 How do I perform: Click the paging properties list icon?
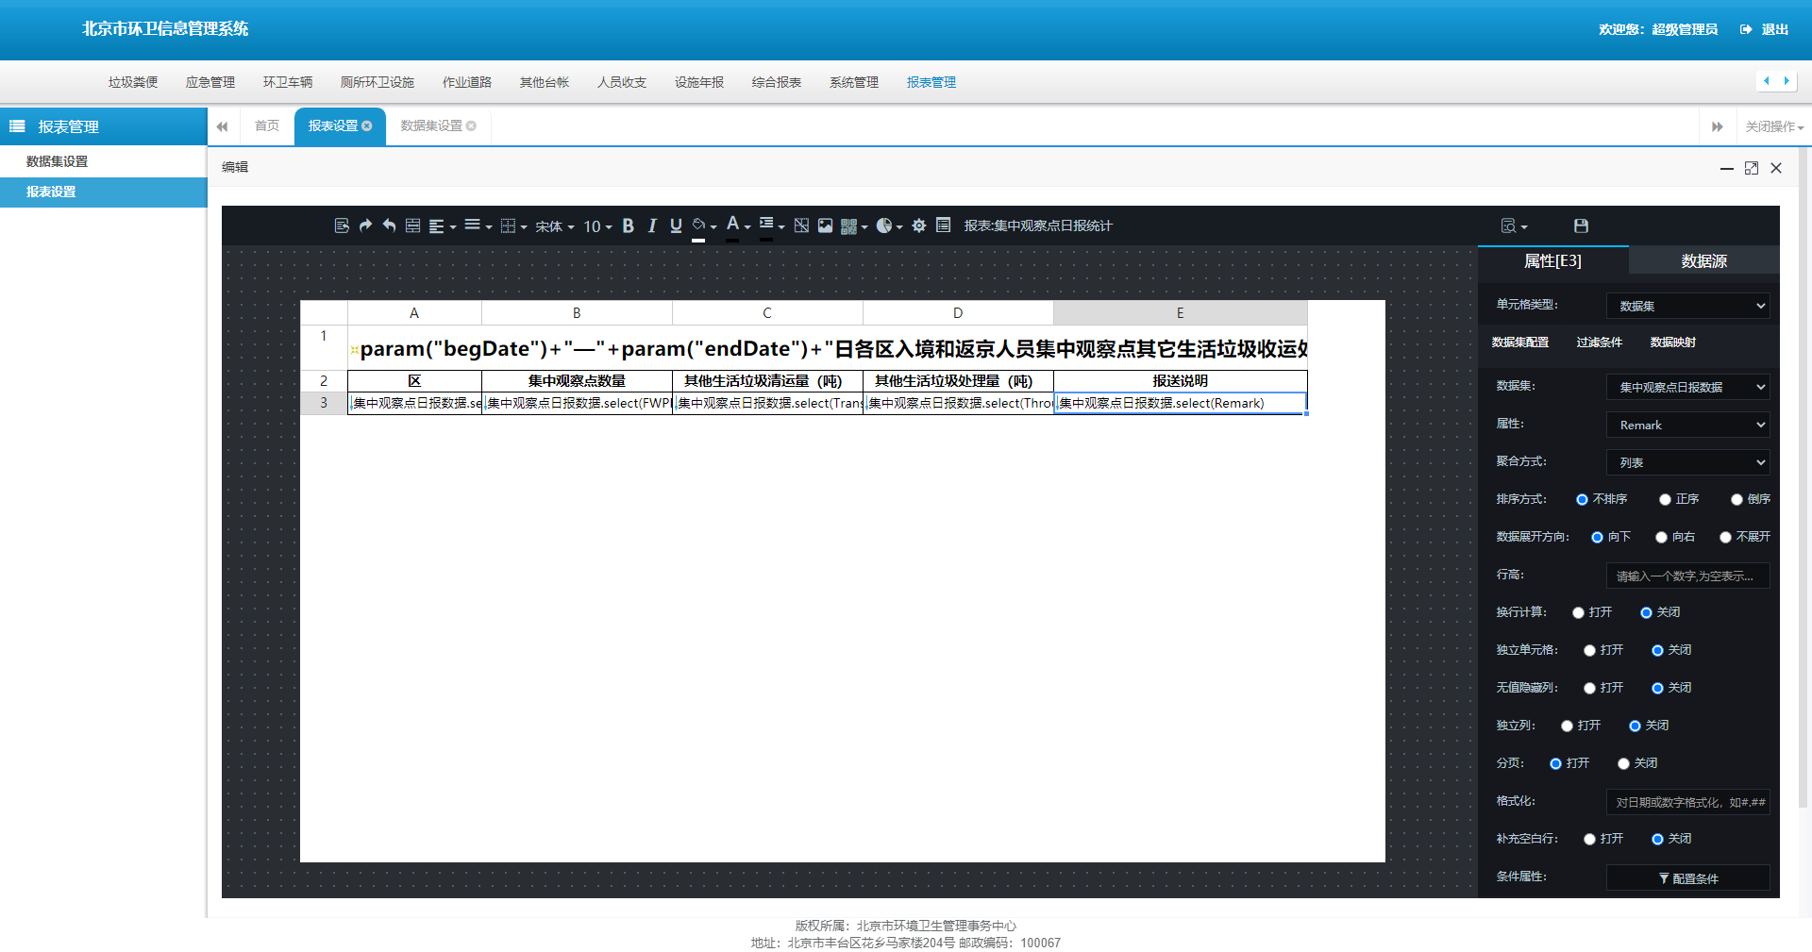click(943, 225)
